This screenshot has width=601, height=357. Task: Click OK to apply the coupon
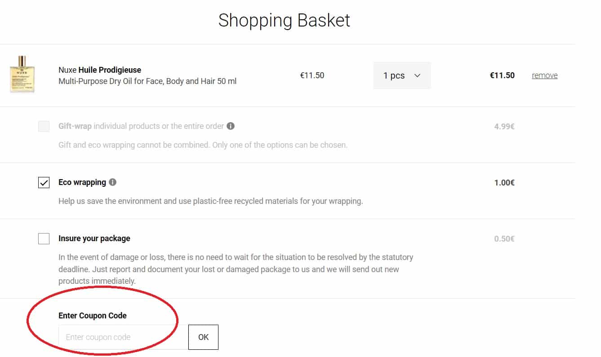tap(203, 337)
